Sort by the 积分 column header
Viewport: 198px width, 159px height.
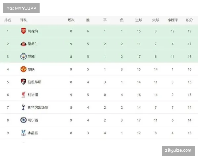click(189, 20)
